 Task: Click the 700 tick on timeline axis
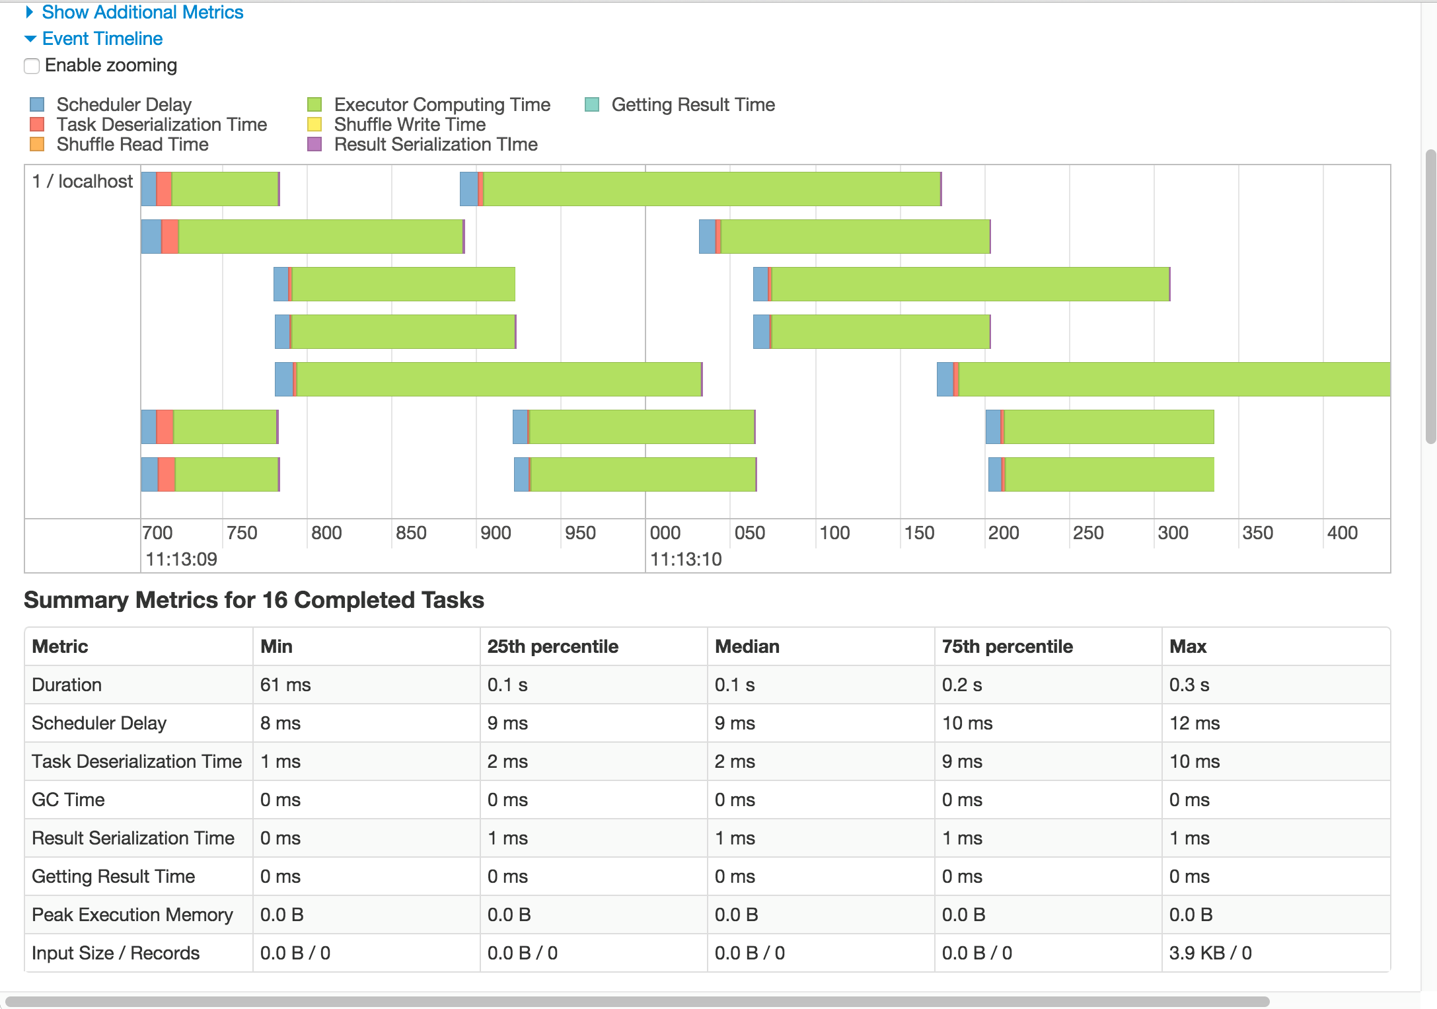157,533
